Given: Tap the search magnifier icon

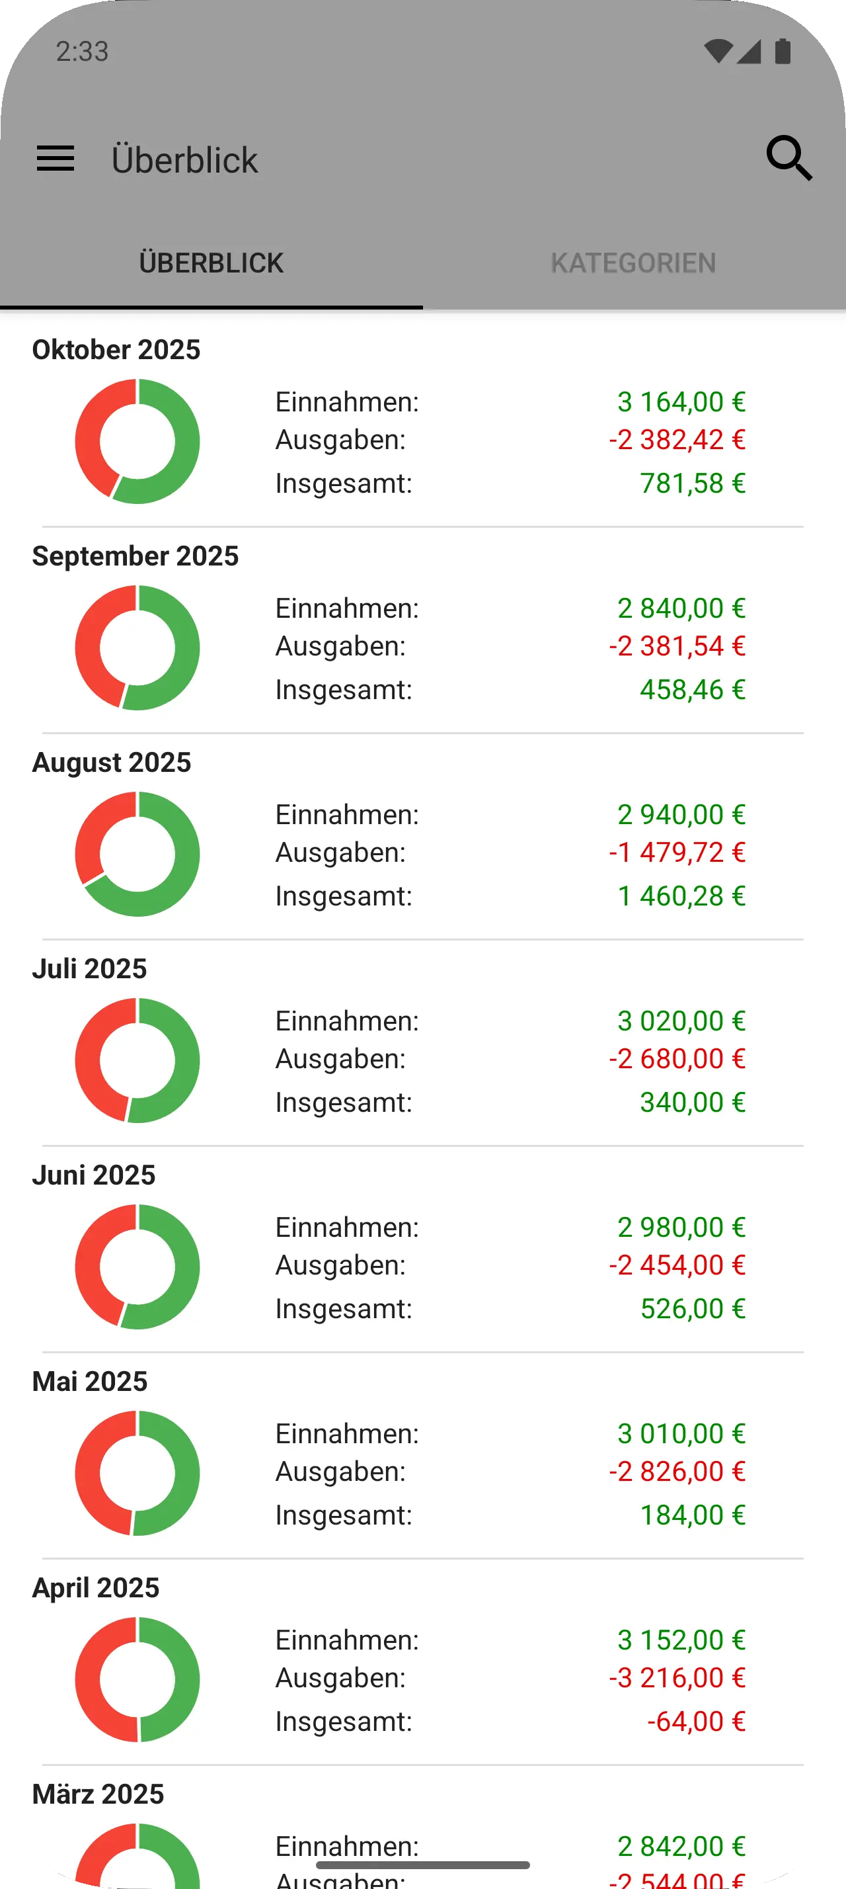Looking at the screenshot, I should click(x=789, y=158).
